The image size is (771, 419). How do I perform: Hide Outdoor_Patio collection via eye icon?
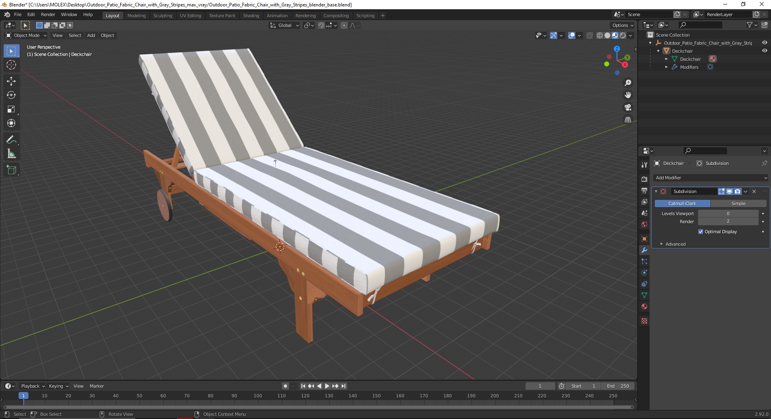tap(765, 43)
